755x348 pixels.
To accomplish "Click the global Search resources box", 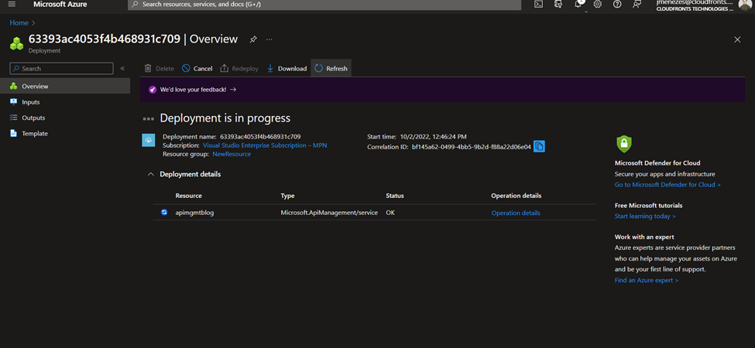I will point(324,4).
